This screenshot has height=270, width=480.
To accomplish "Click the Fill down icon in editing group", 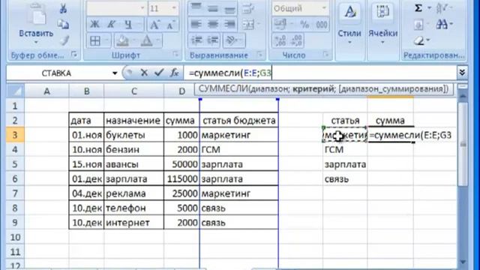I will pos(418,25).
